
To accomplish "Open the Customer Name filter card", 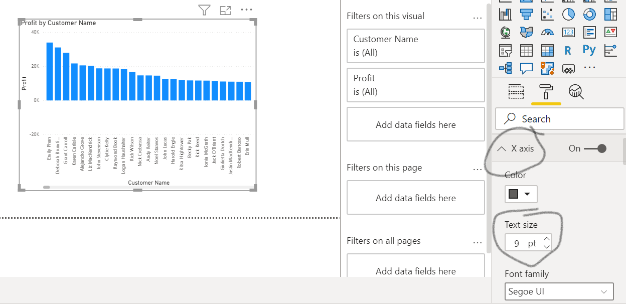I will 415,46.
